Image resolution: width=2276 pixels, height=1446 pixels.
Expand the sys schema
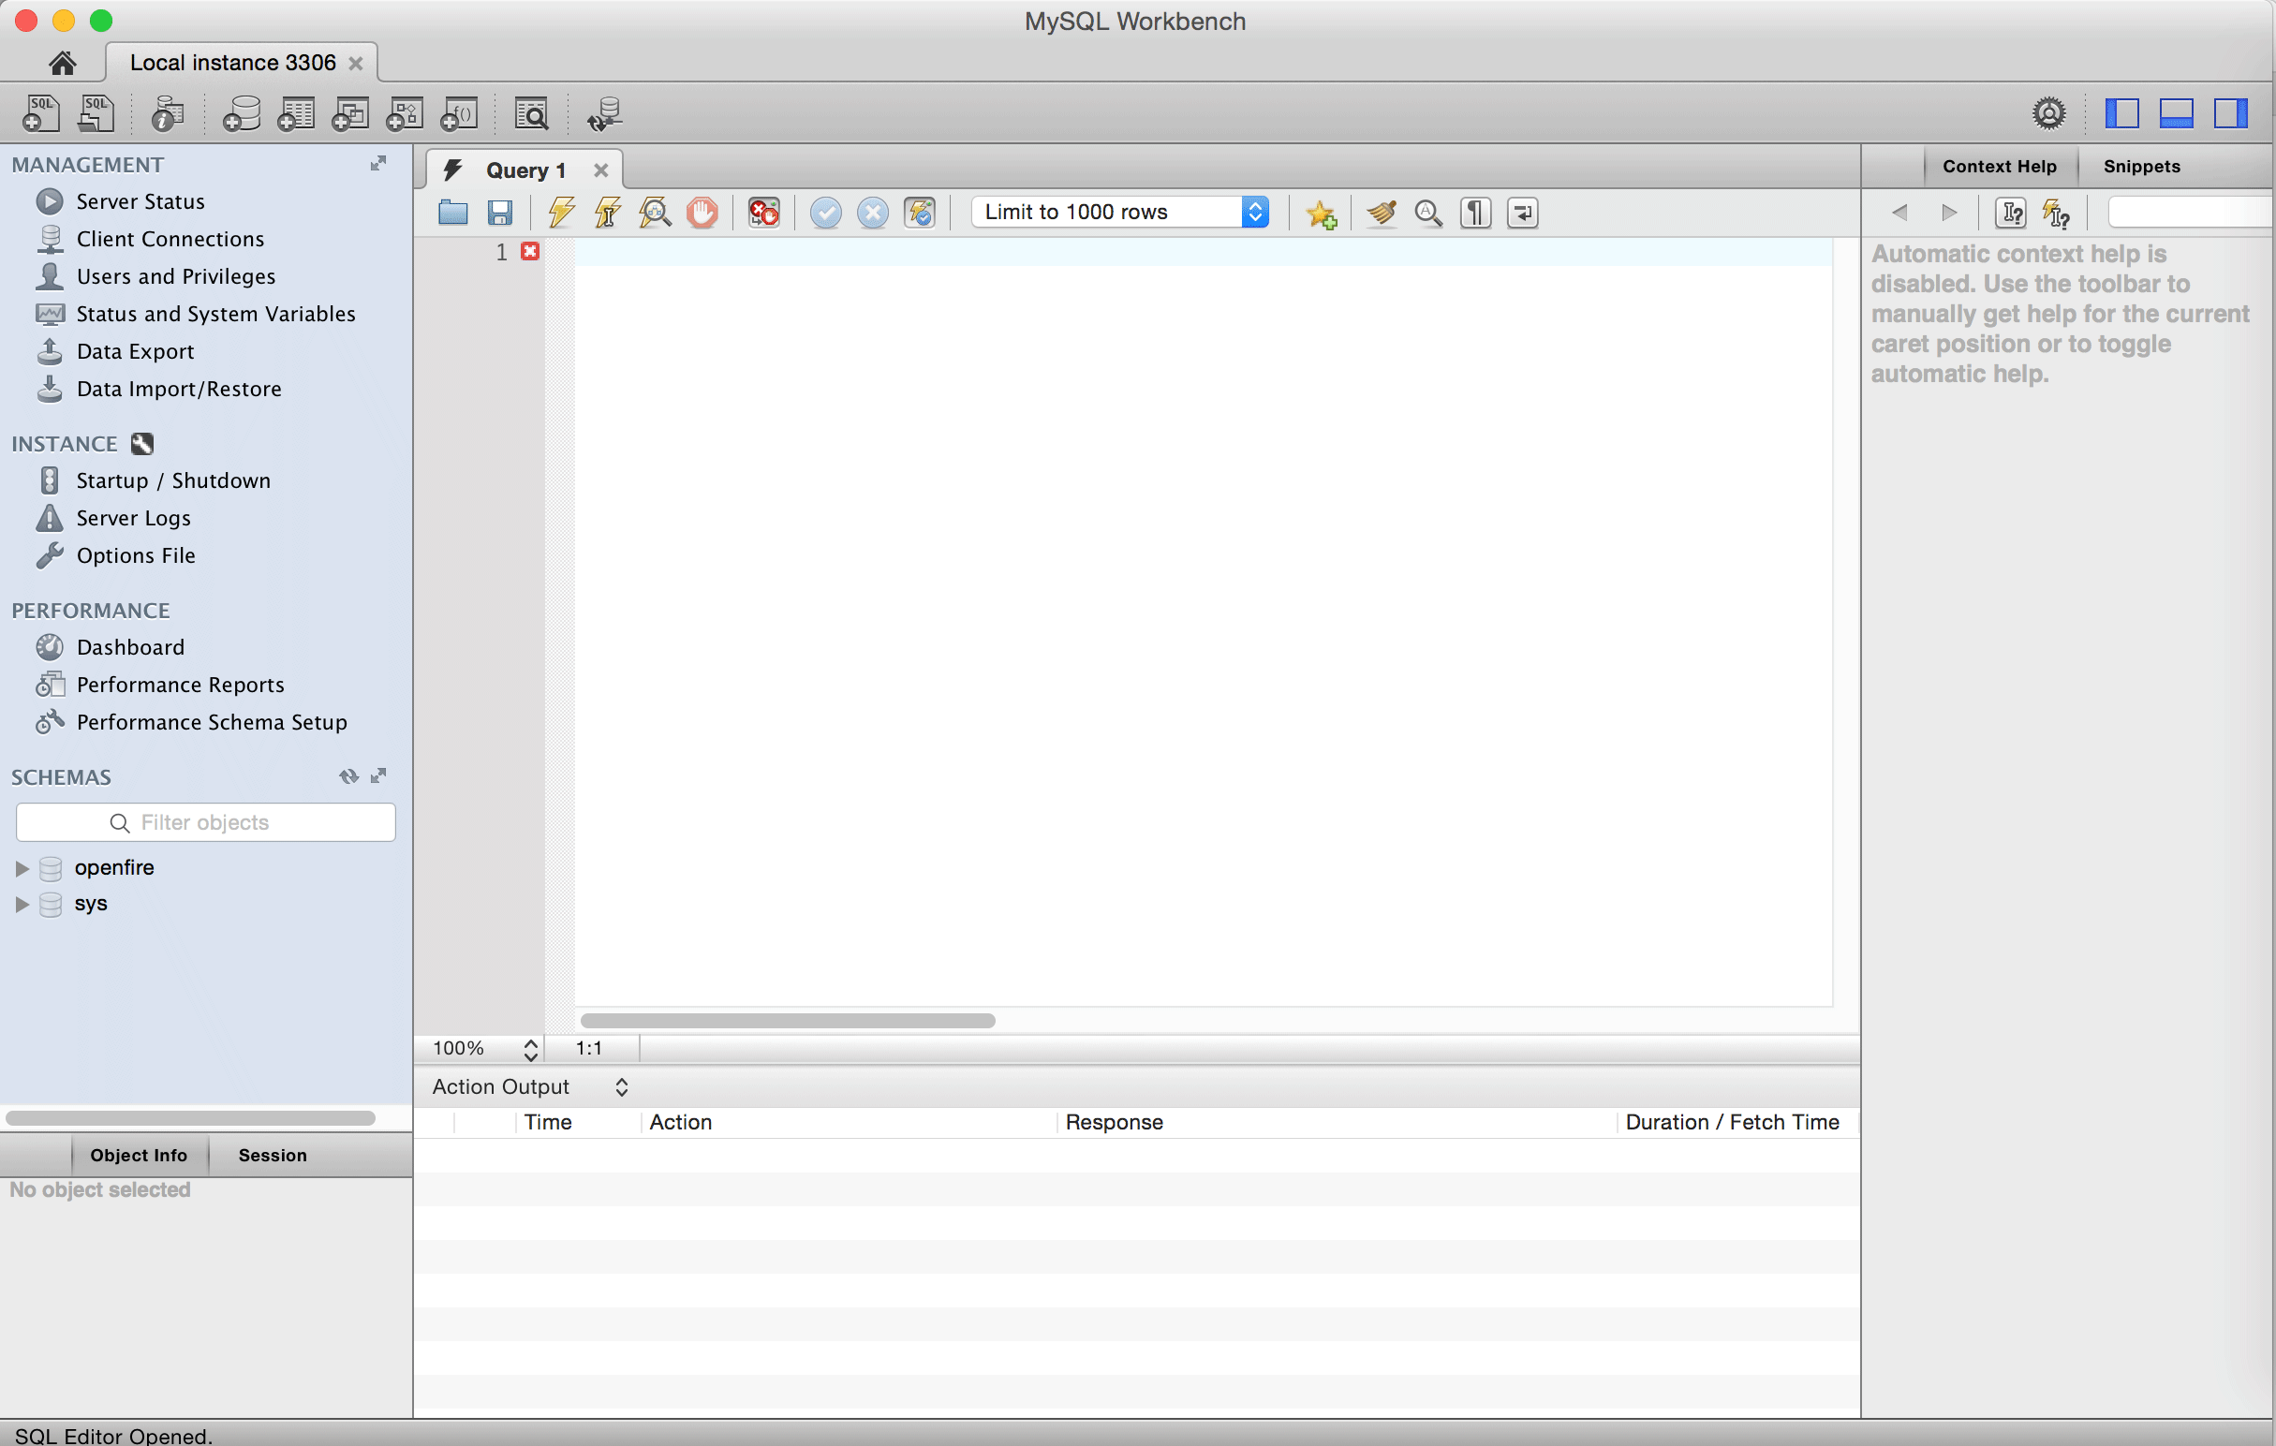[22, 905]
